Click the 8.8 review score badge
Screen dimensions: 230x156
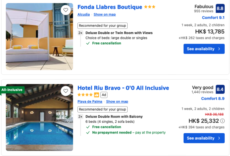220,8
